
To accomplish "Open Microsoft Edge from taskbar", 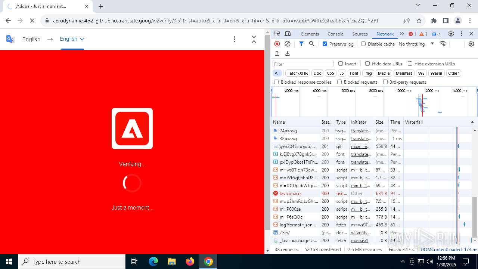I will pos(153,262).
